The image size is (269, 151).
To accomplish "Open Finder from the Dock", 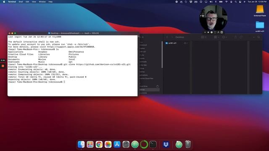I will pos(81,144).
